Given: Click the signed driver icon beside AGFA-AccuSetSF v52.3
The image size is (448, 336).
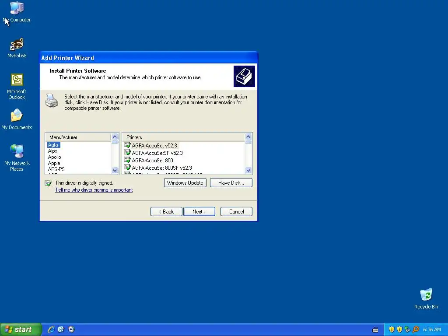Looking at the screenshot, I should coord(127,153).
